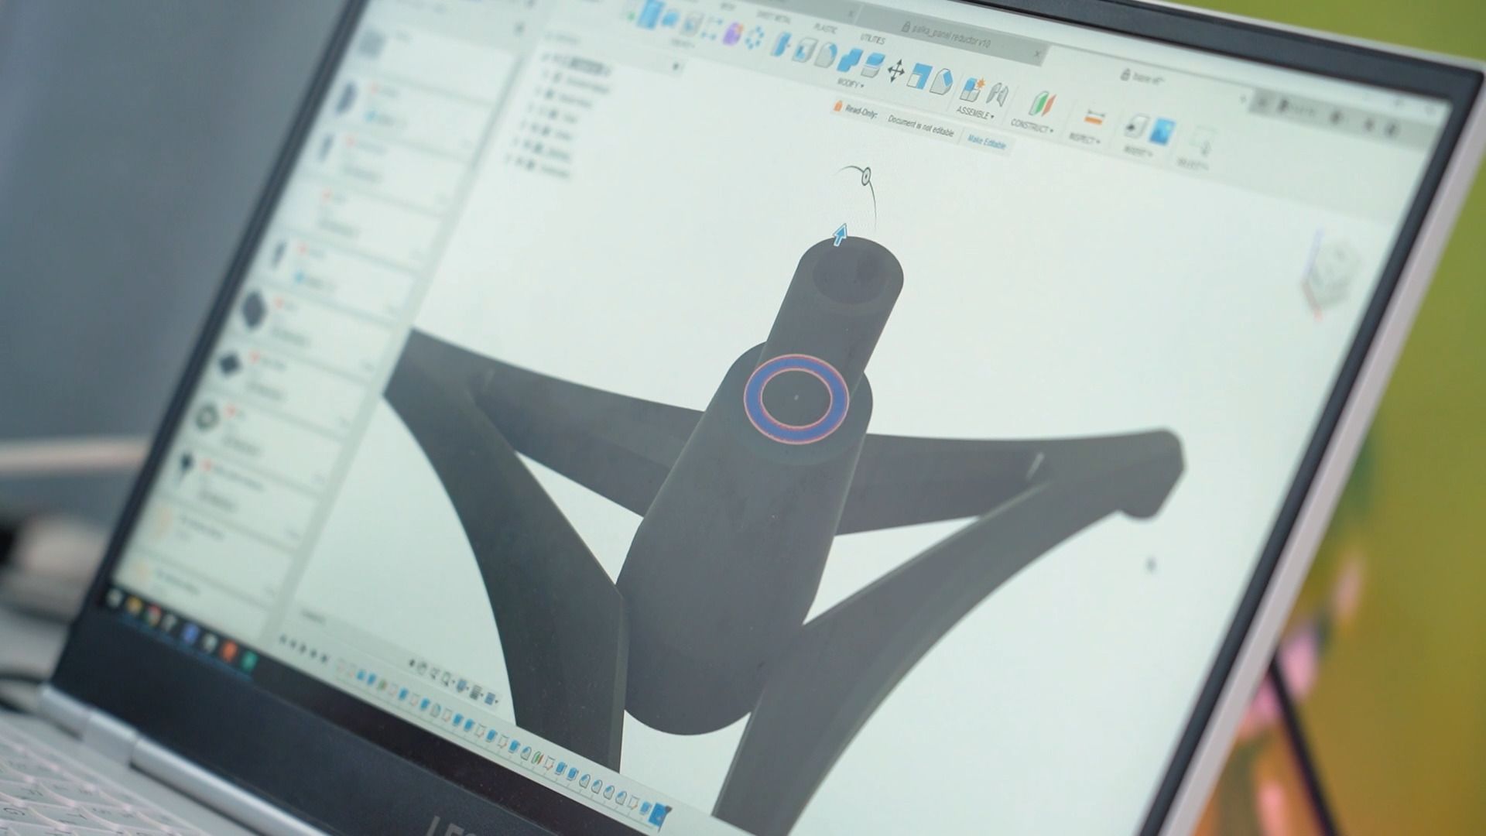Expand the CONSTRUCT dropdown menu
The width and height of the screenshot is (1486, 836).
click(1032, 125)
